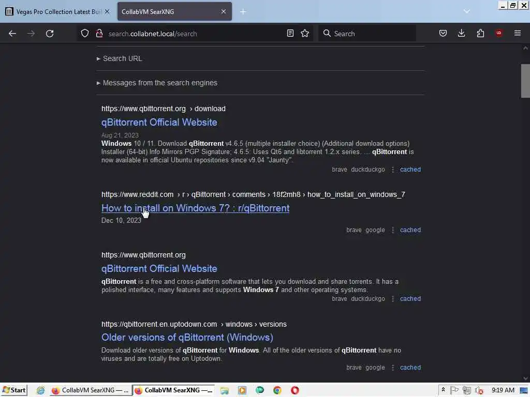Open options dots for the reddit result
The height and width of the screenshot is (397, 530).
pyautogui.click(x=392, y=230)
